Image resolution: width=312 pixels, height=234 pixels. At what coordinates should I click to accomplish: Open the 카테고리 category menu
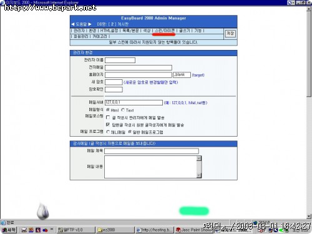(x=100, y=36)
